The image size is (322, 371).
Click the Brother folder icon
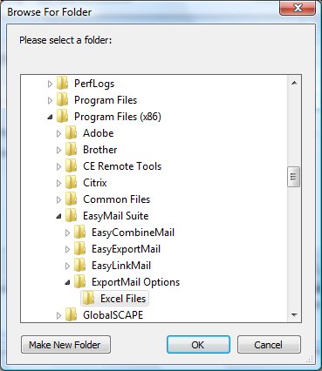(x=71, y=150)
